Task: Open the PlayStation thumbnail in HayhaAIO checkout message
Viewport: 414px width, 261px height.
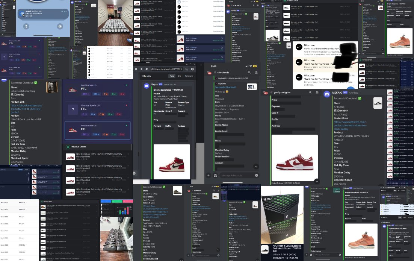Action: pos(252,86)
